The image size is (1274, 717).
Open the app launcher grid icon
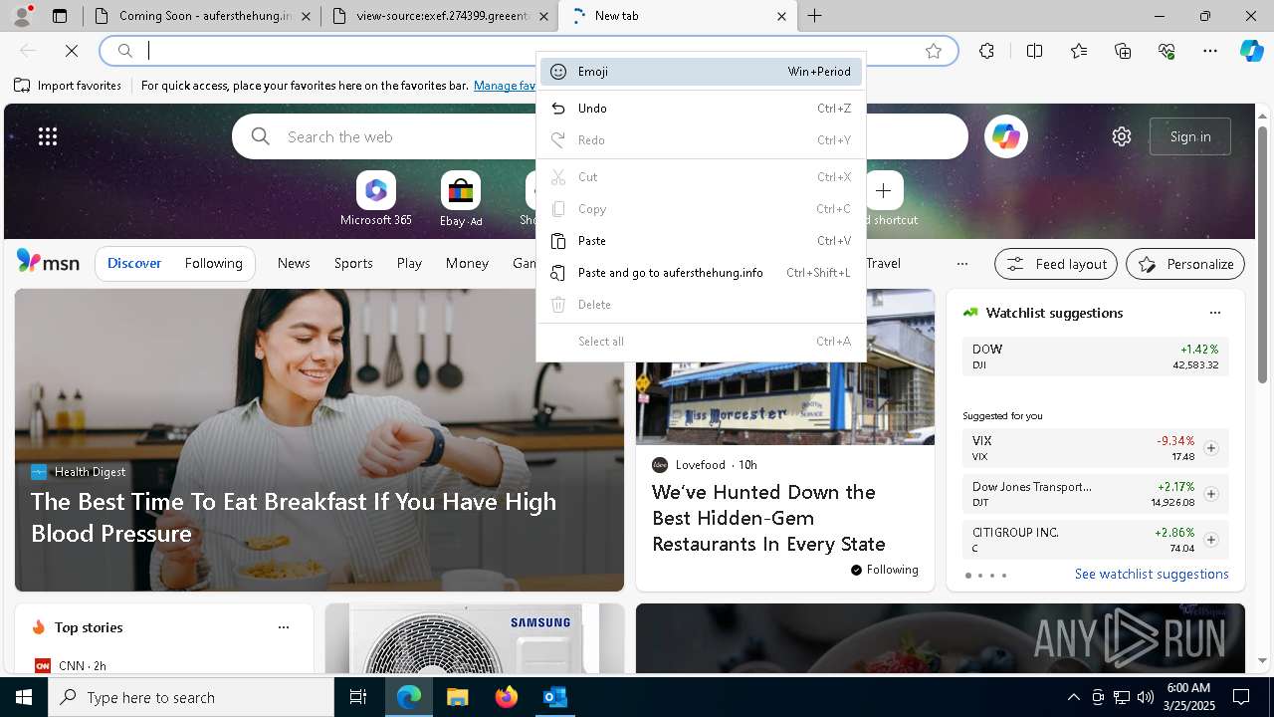pos(48,136)
